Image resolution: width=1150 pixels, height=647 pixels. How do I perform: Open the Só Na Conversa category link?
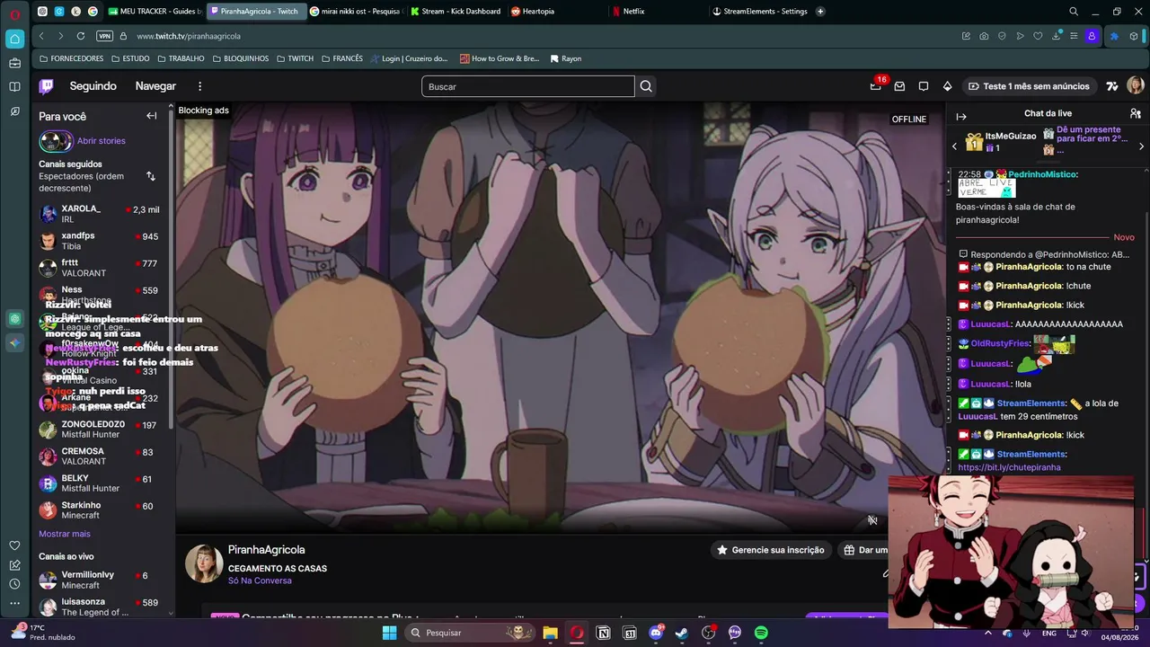pos(260,581)
